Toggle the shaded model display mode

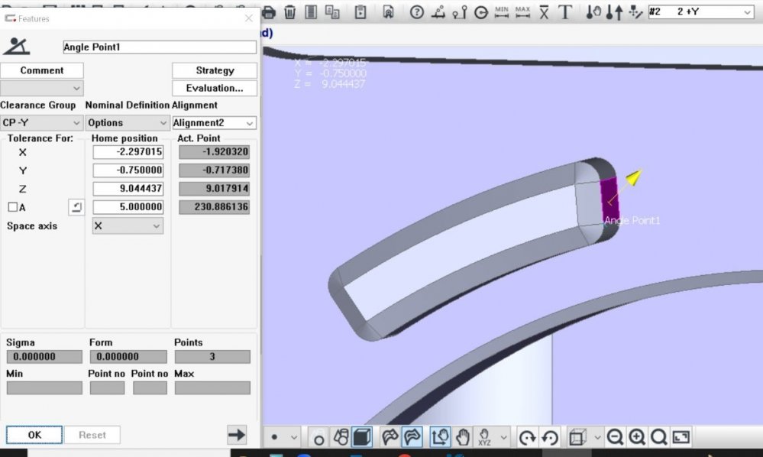click(361, 436)
